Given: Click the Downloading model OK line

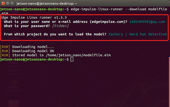Looking at the screenshot, I should click(27, 51).
